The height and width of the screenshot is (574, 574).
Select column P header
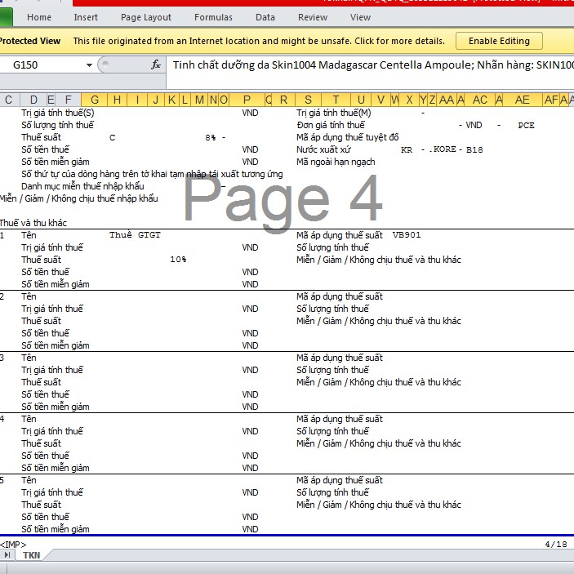(x=247, y=100)
